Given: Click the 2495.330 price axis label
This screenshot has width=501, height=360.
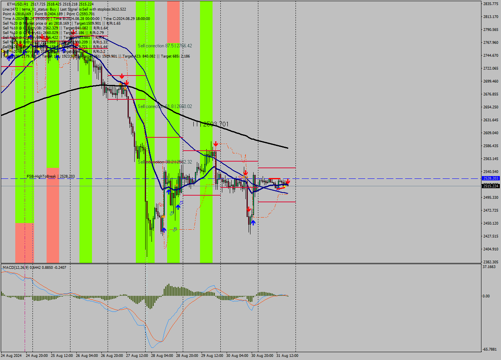Looking at the screenshot, I should click(490, 198).
